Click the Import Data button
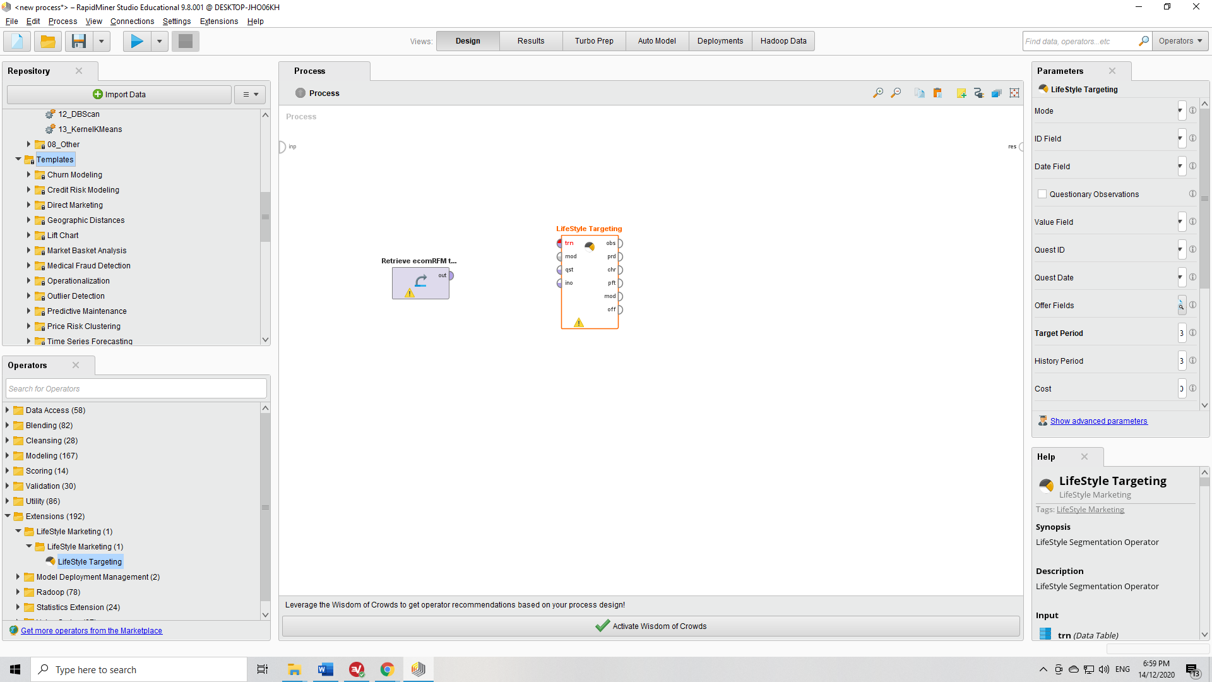 point(119,95)
